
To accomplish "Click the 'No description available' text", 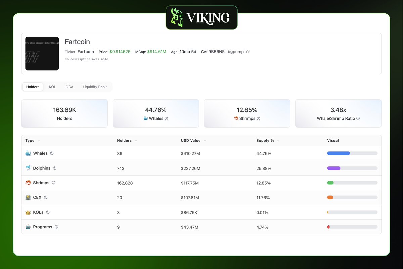I will click(x=86, y=59).
